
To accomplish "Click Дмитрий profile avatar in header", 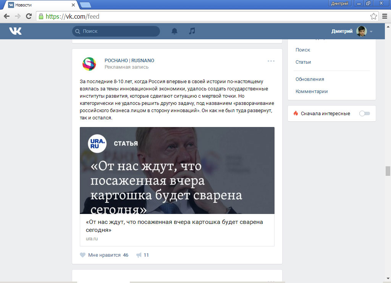I will point(362,31).
